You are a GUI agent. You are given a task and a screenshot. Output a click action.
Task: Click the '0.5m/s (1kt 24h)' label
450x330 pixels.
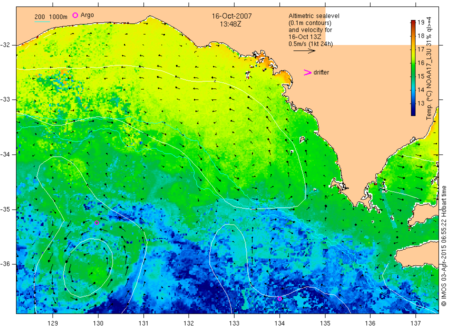coord(310,44)
